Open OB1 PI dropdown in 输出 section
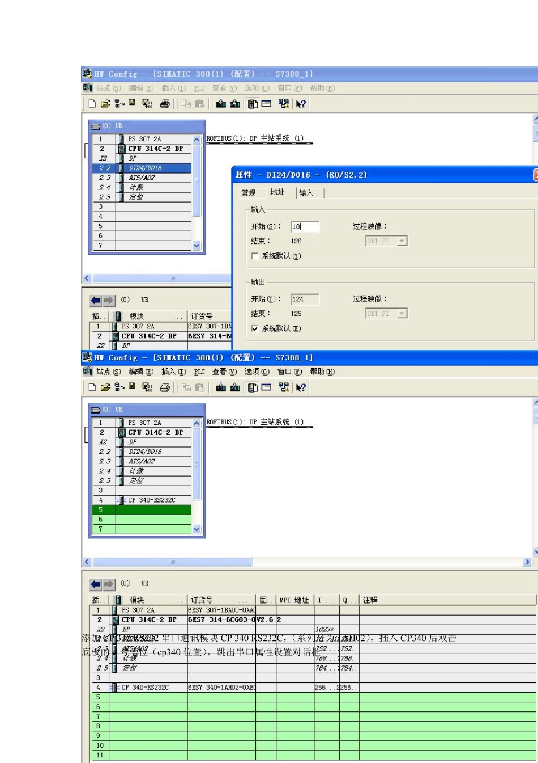The height and width of the screenshot is (763, 538). [402, 314]
